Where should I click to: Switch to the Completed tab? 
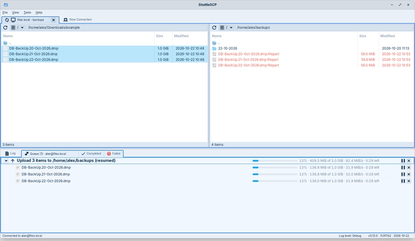(91, 153)
